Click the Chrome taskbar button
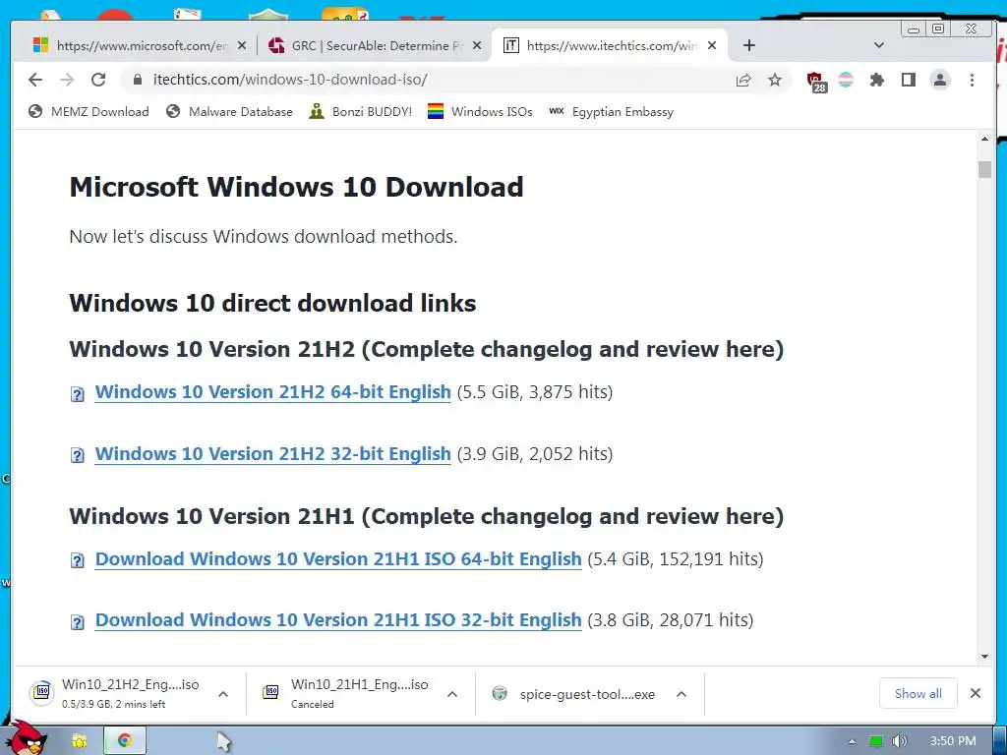Image resolution: width=1007 pixels, height=755 pixels. 125,741
